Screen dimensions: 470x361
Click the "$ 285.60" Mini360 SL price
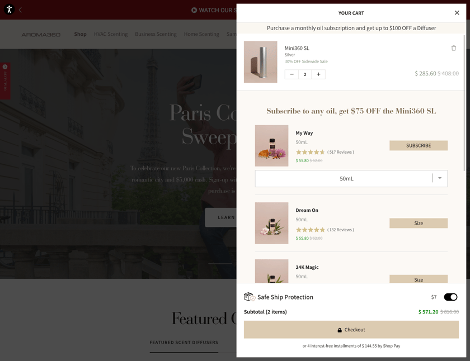click(x=425, y=73)
